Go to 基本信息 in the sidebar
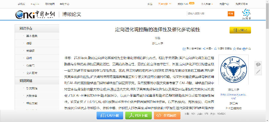269x122 pixels. pos(32,36)
